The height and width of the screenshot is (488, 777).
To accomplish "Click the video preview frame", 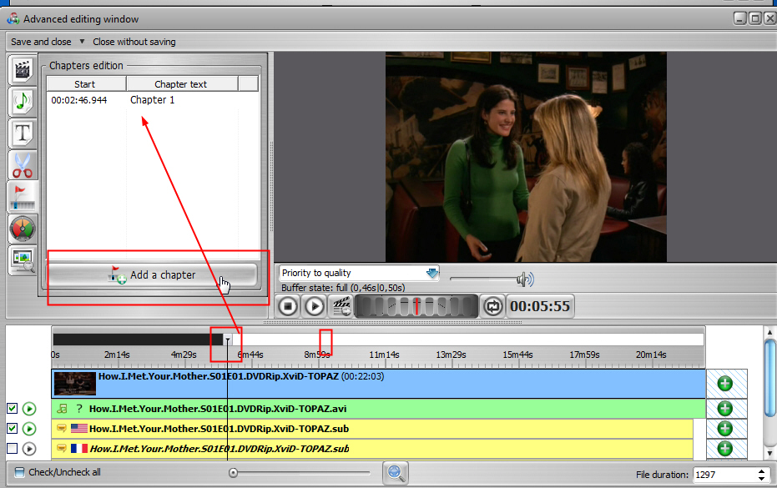I will 526,157.
